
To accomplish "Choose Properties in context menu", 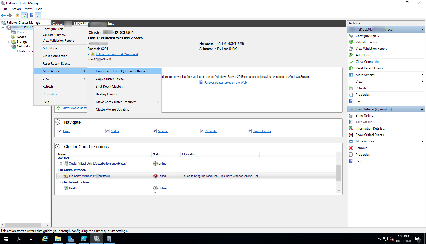I will 61,94.
